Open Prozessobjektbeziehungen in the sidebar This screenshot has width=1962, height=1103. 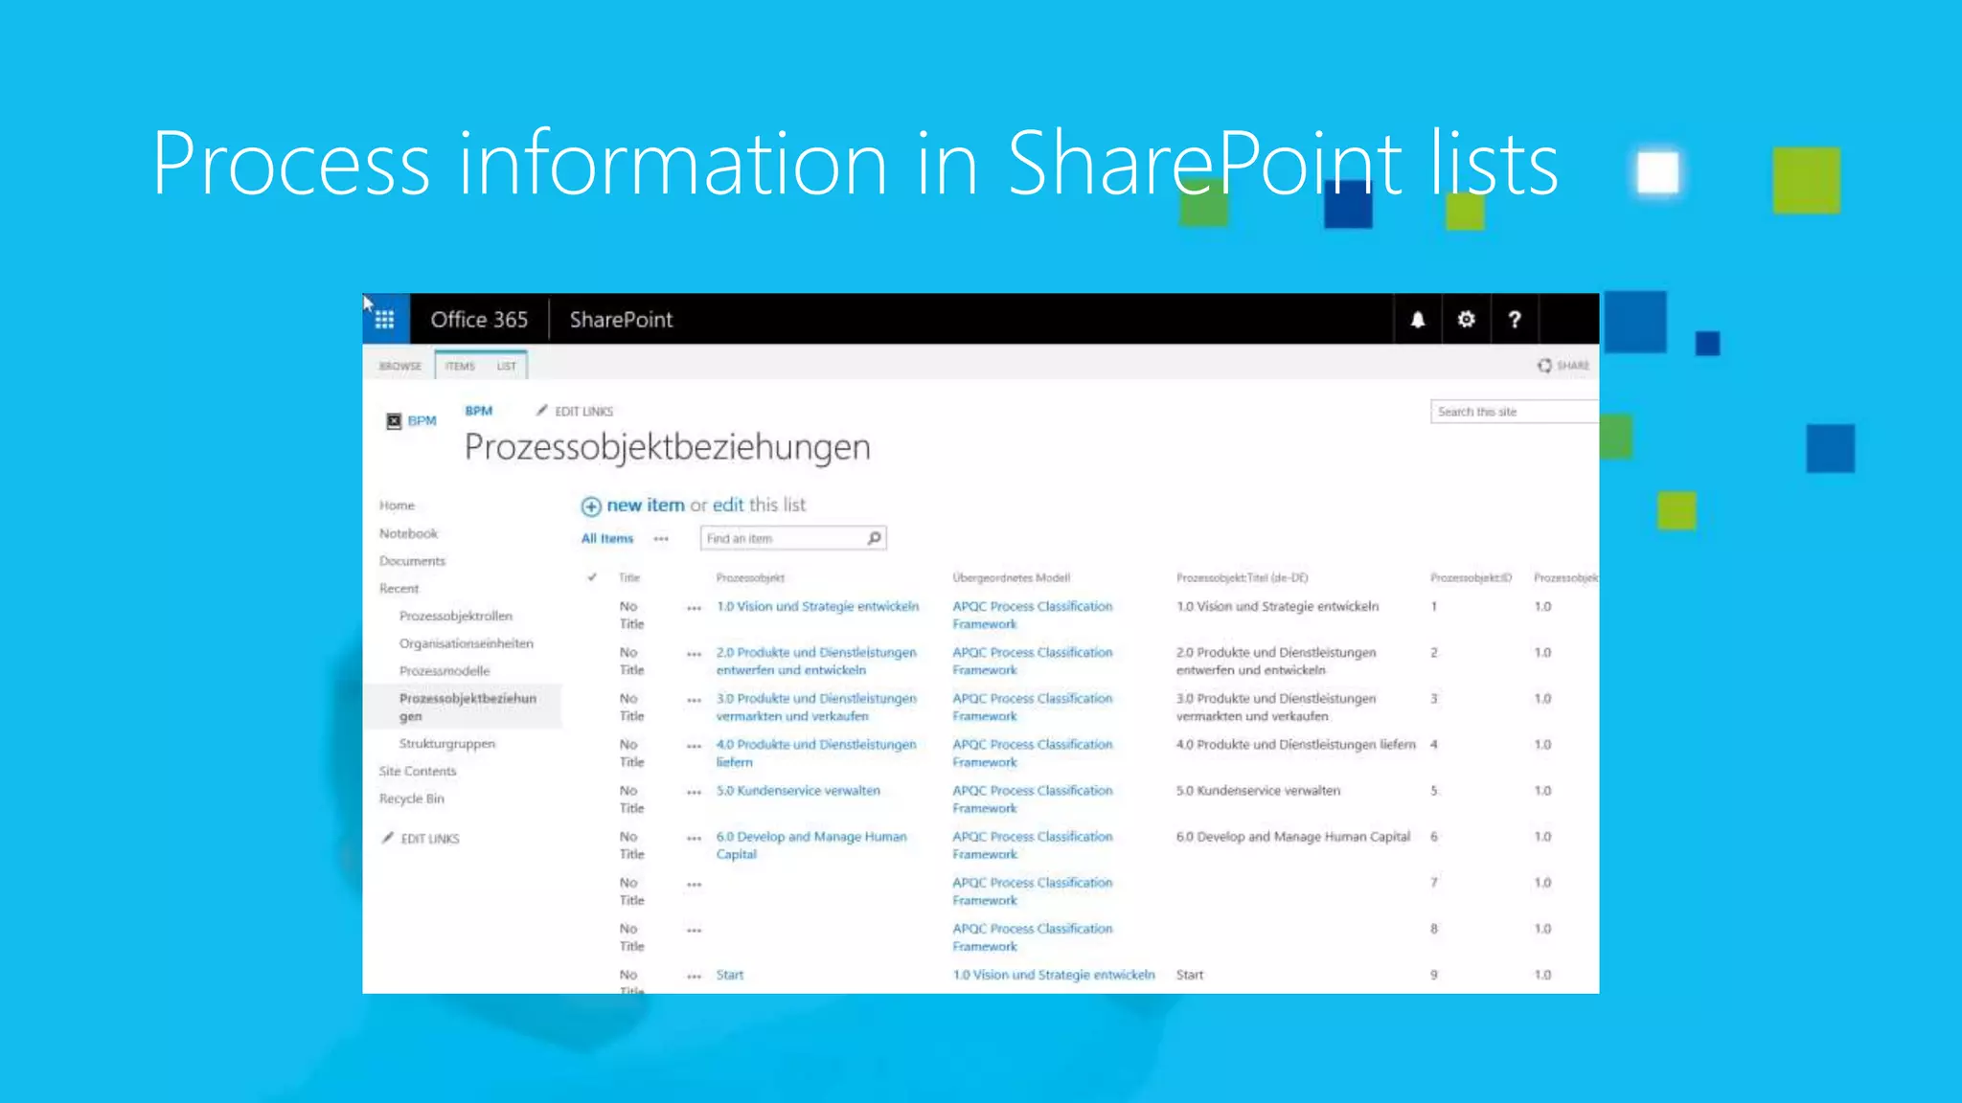click(468, 707)
